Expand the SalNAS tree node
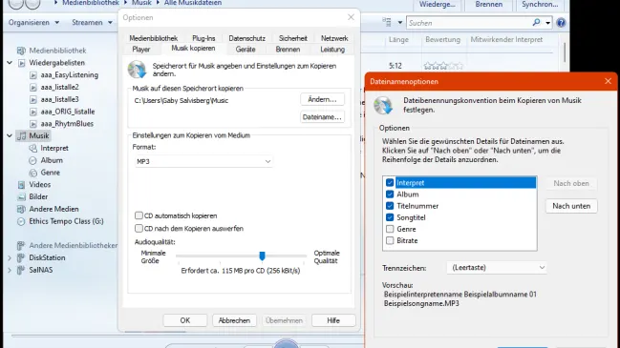This screenshot has height=348, width=620. [x=10, y=270]
